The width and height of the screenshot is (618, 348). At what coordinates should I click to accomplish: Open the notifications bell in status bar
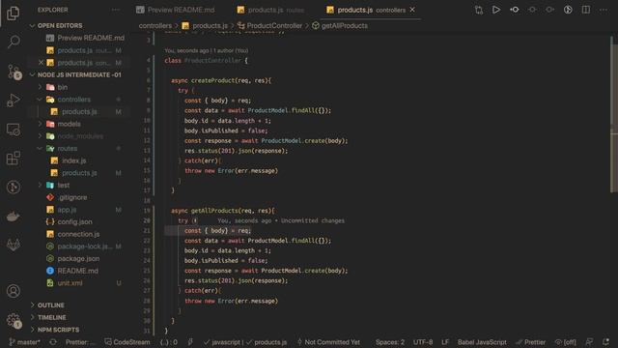coord(605,342)
